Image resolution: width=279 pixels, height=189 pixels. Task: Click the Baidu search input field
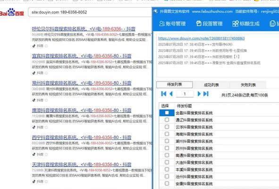90,12
